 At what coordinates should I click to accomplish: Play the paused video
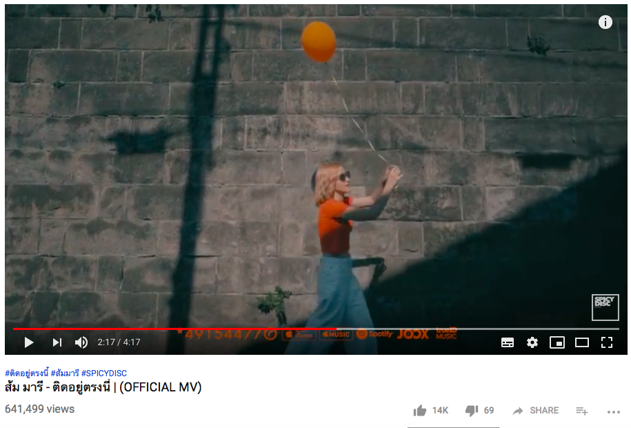[29, 342]
